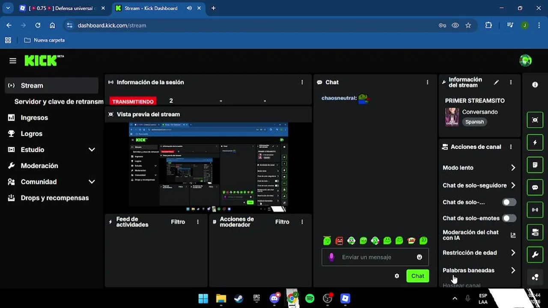Click the Windows Start button

(203, 298)
